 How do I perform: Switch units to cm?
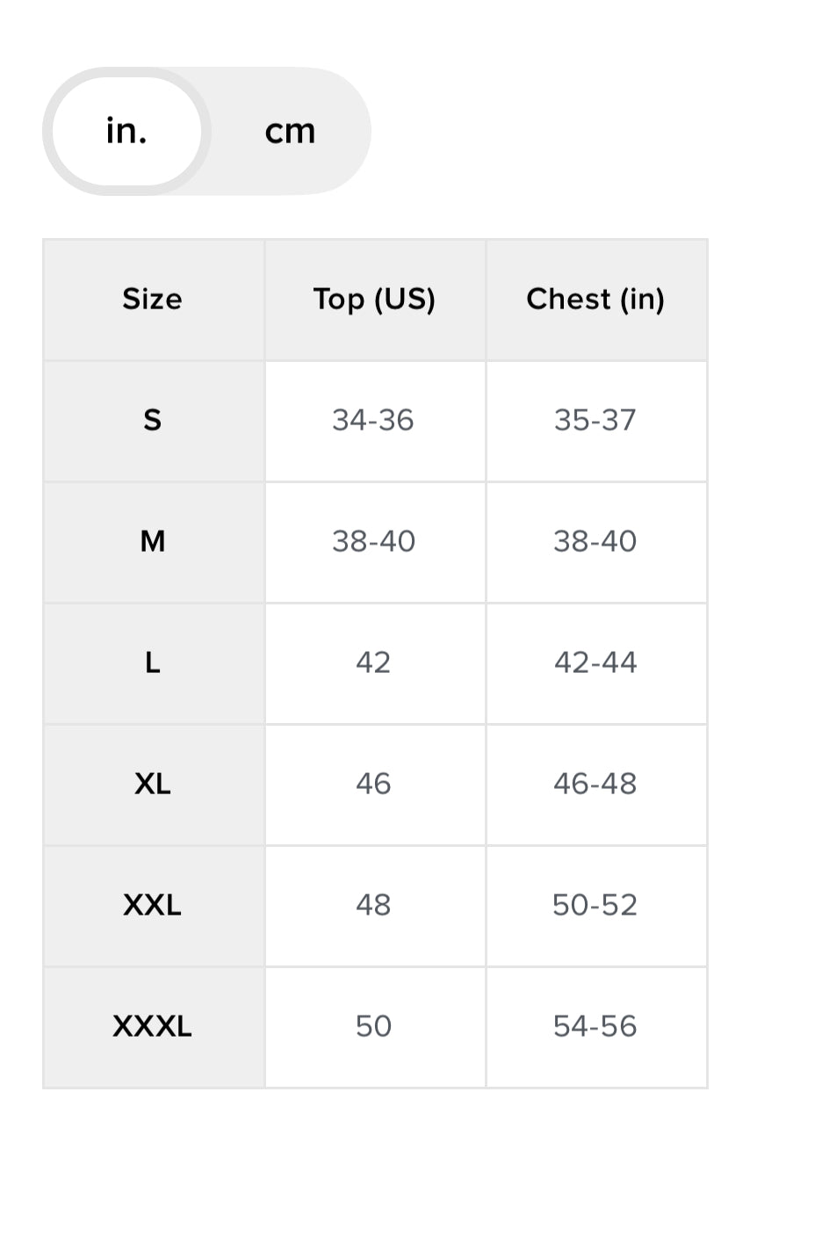tap(290, 132)
